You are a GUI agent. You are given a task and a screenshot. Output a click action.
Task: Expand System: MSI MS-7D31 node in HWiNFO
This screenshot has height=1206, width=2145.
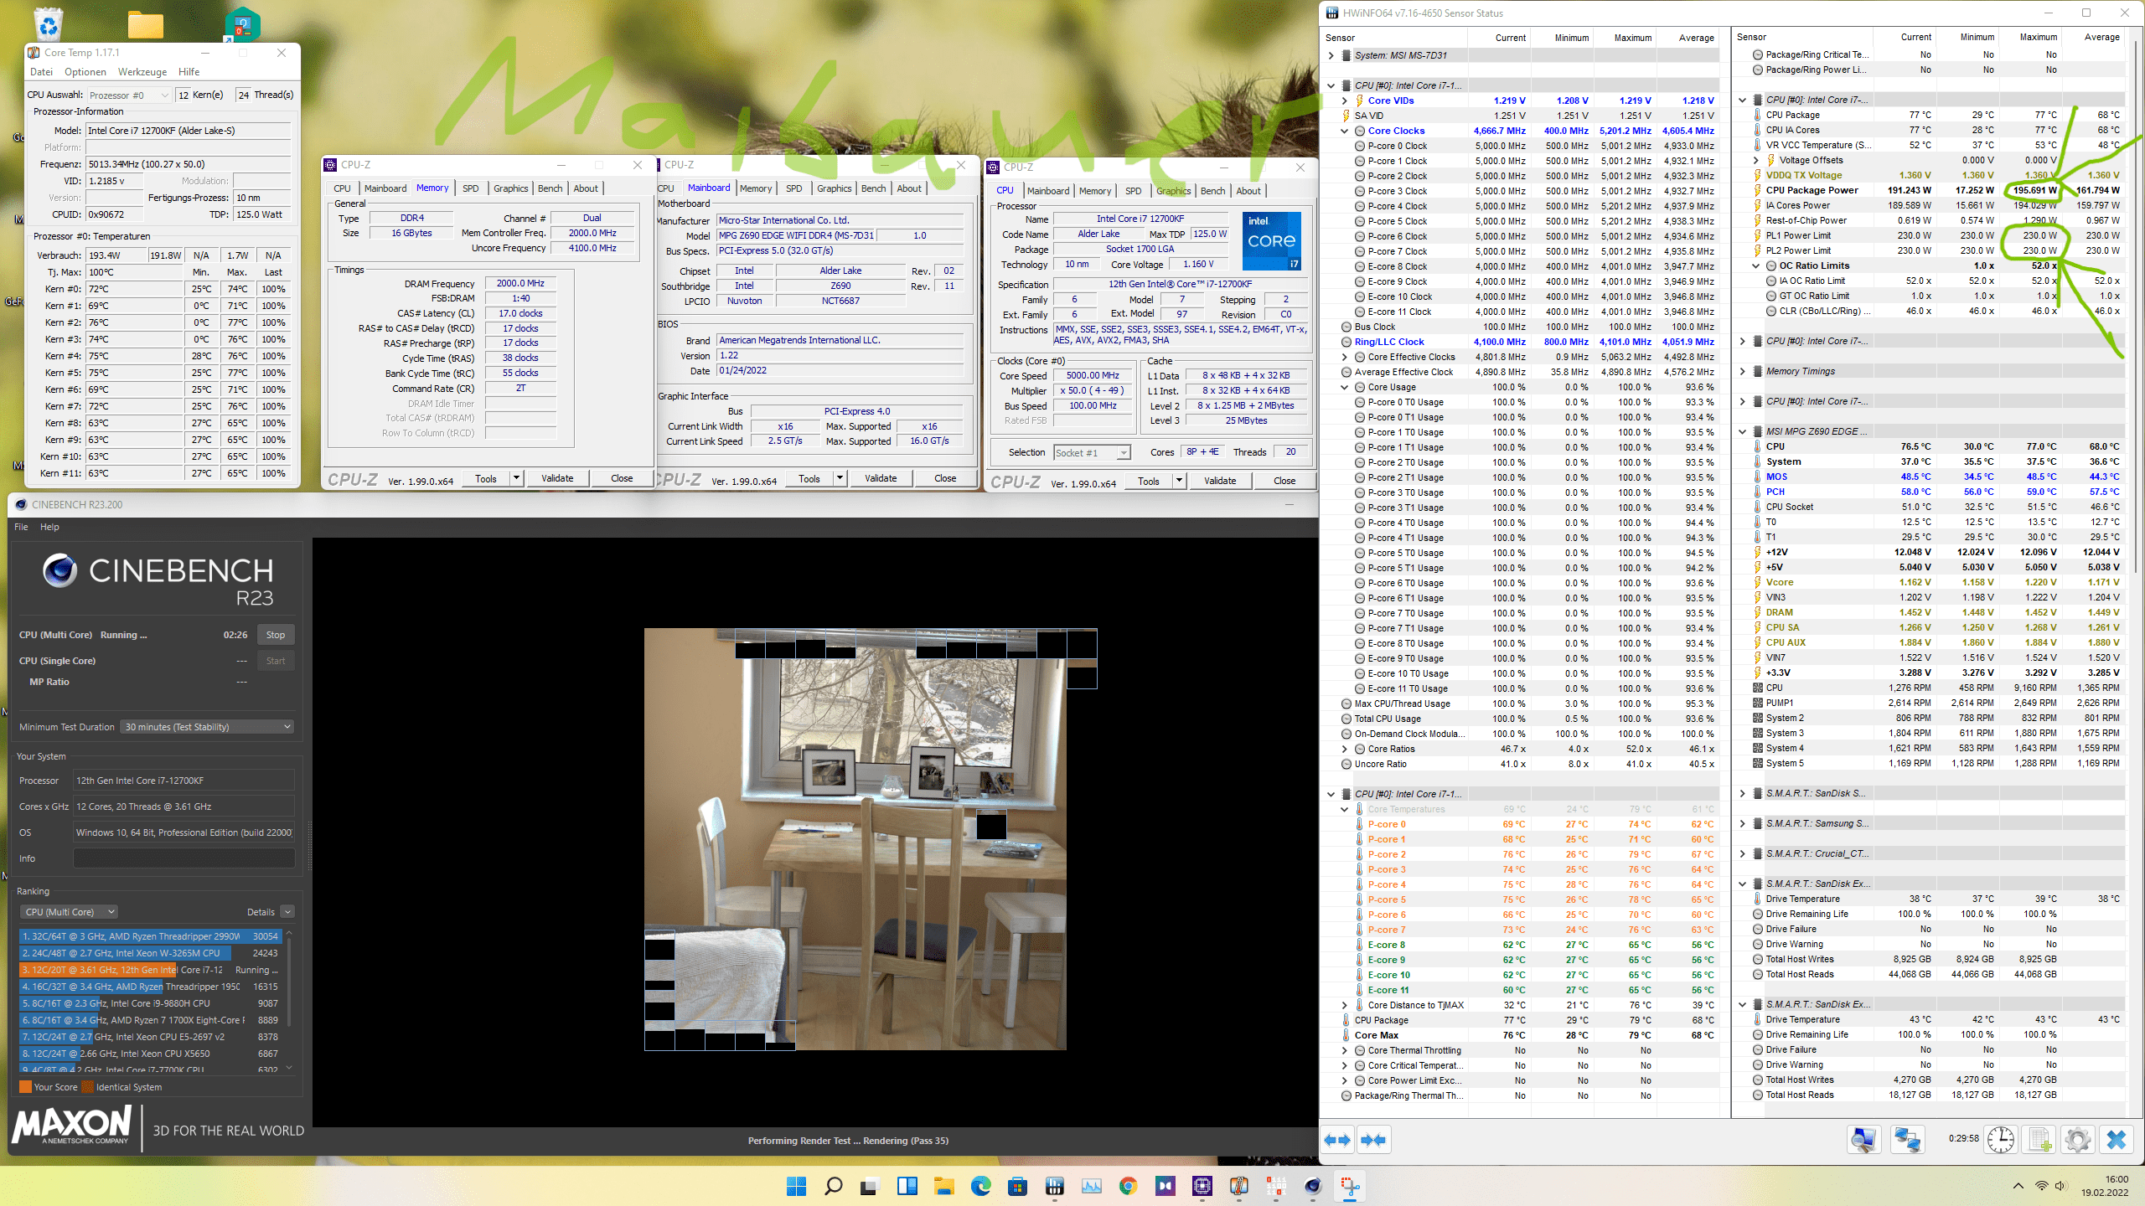click(1331, 55)
